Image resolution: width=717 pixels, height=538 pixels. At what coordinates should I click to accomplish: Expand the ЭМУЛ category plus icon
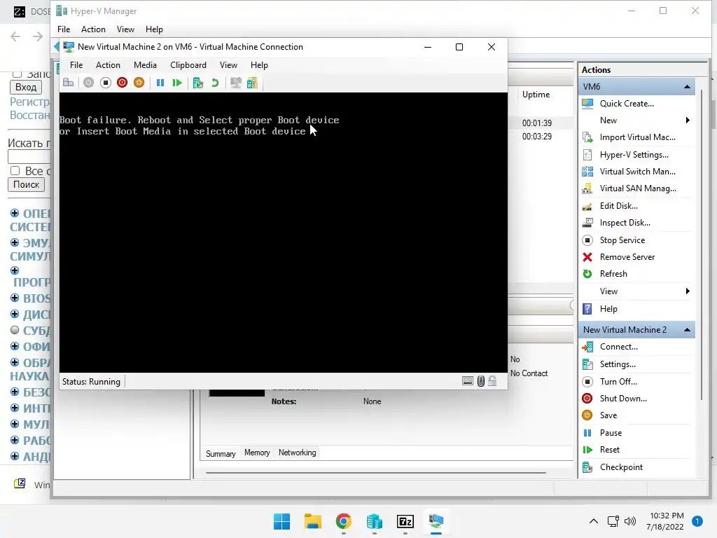(x=15, y=242)
